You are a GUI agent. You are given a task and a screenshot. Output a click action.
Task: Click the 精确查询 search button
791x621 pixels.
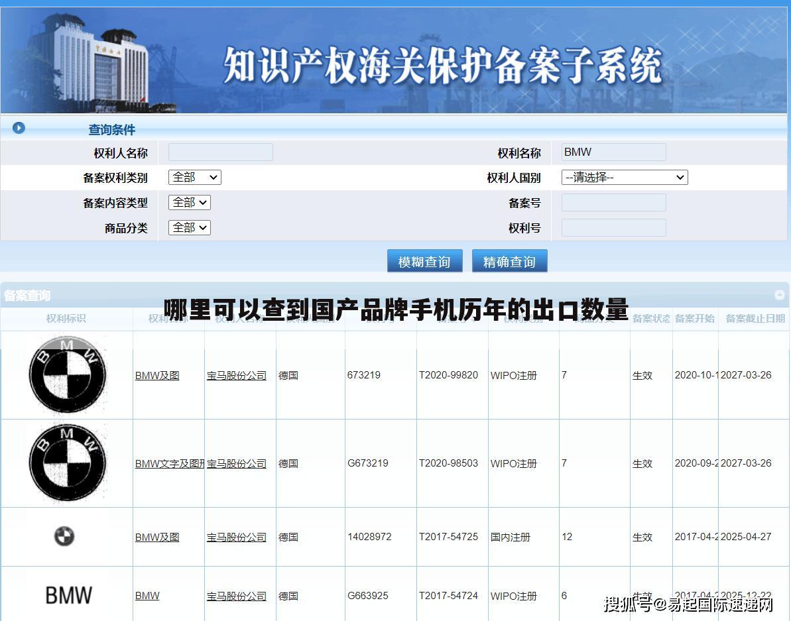click(509, 260)
